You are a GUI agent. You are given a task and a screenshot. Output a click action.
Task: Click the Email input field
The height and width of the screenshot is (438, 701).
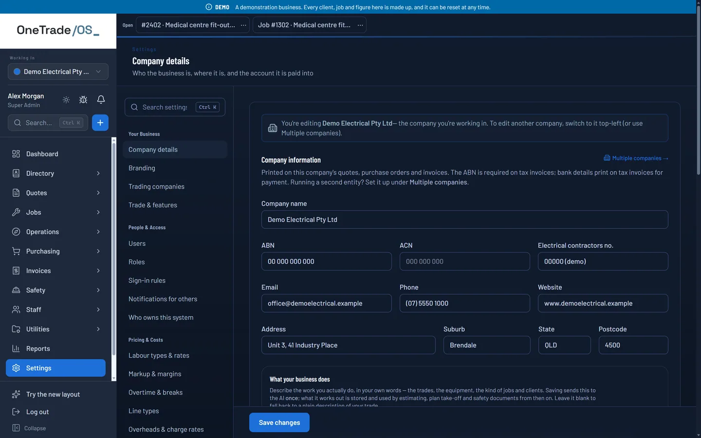coord(327,303)
